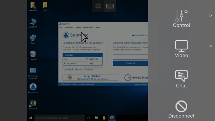Launch Supremo.exe from desktop
The height and width of the screenshot is (121, 215).
click(33, 88)
